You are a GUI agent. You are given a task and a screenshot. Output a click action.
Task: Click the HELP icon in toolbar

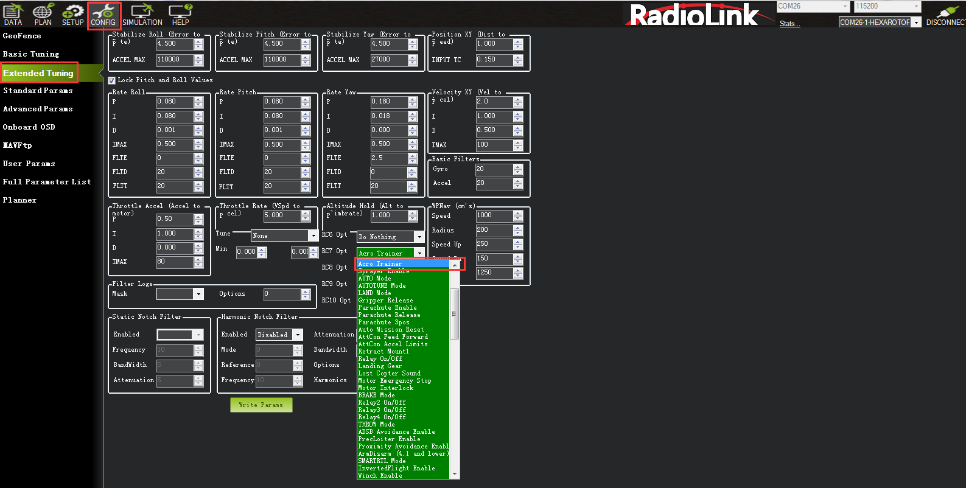180,15
